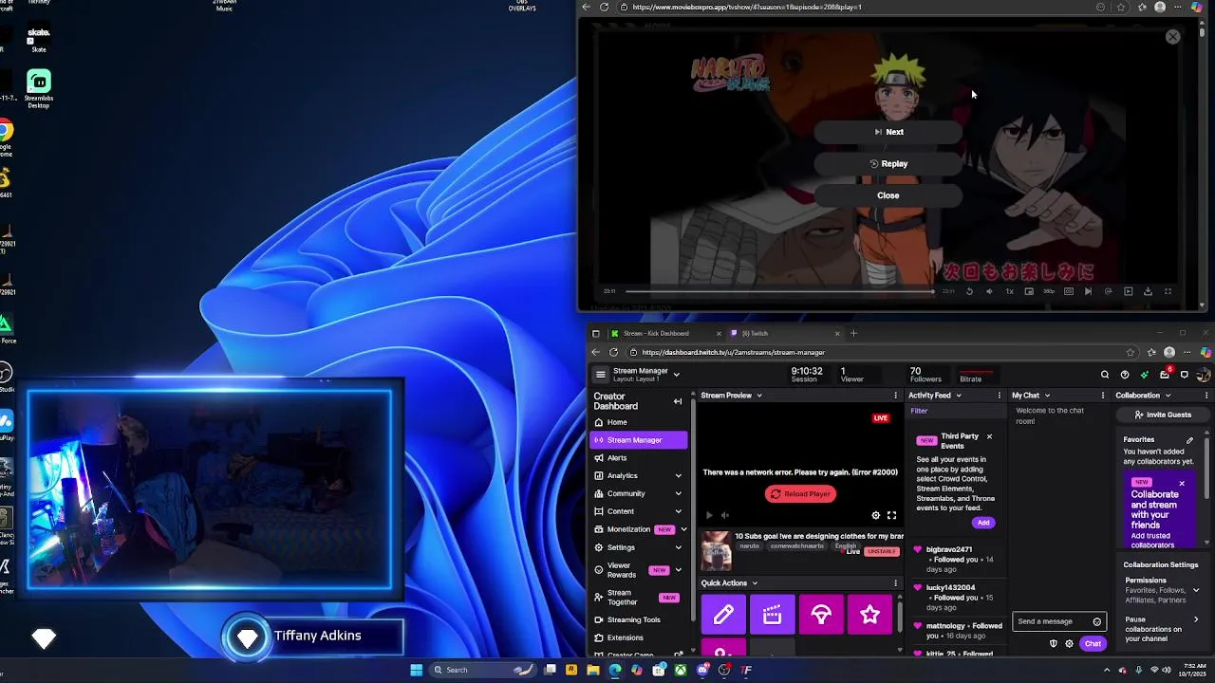The width and height of the screenshot is (1215, 683).
Task: Collapse the Creator Dashboard sidebar
Action: coord(678,401)
